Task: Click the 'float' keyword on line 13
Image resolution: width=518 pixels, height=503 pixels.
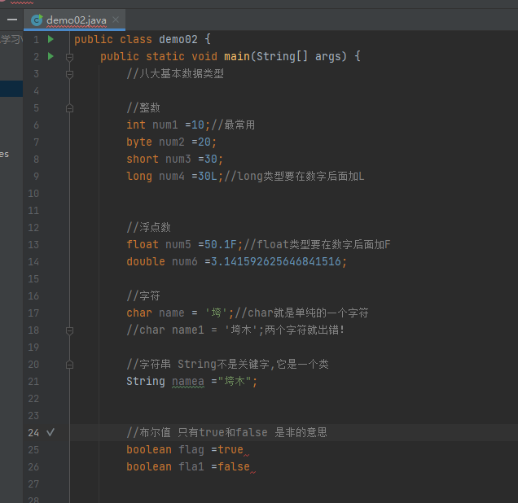Action: click(143, 244)
